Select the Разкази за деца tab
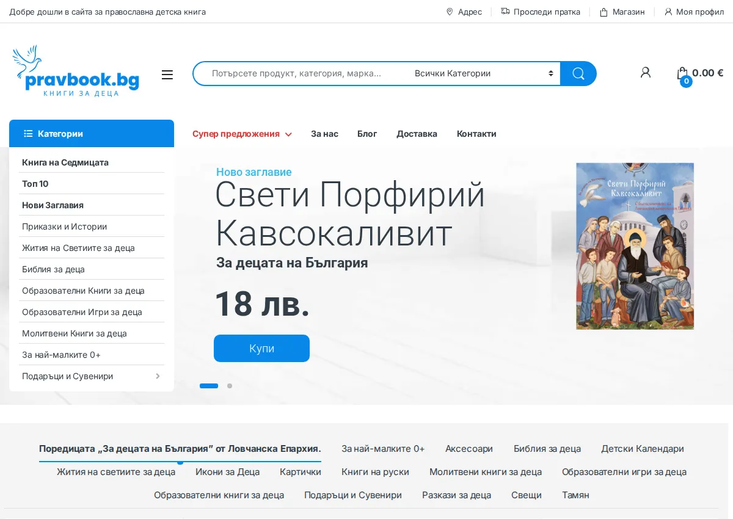The image size is (733, 519). (x=456, y=495)
